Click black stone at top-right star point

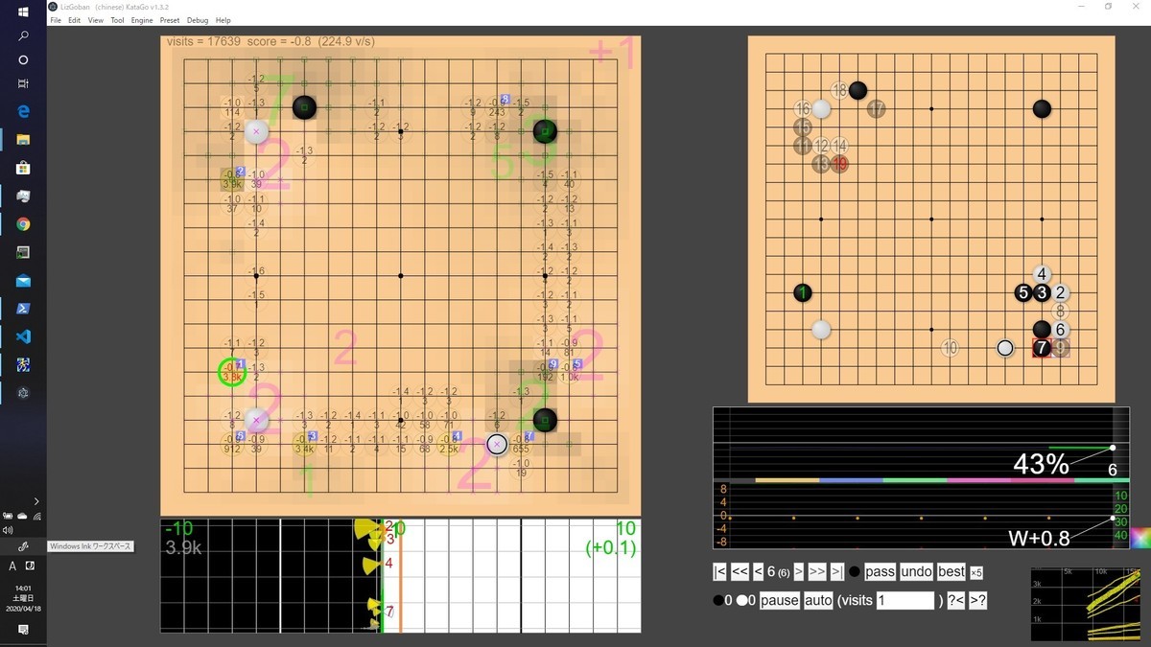pos(545,130)
